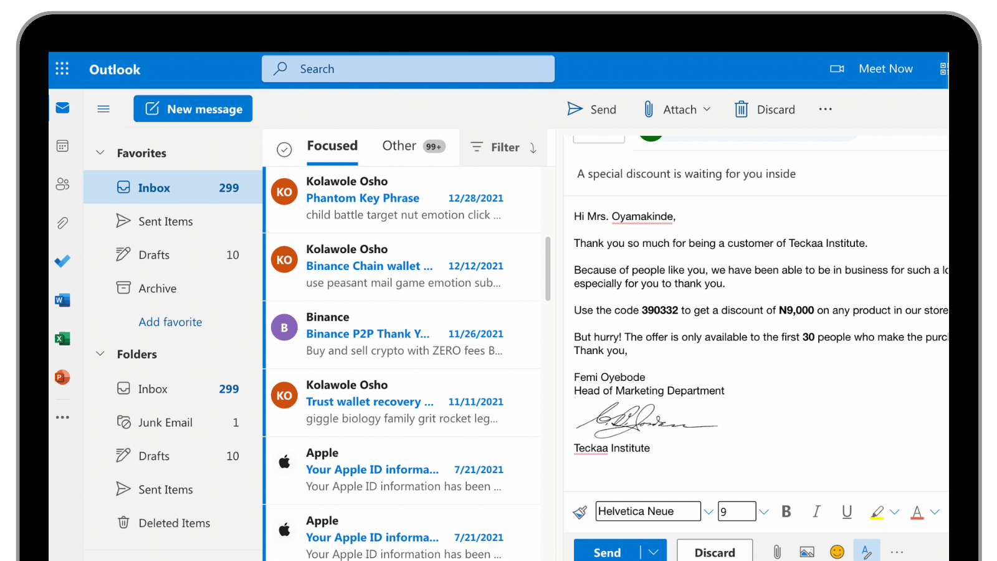
Task: Open the Attach dropdown arrow
Action: 707,109
